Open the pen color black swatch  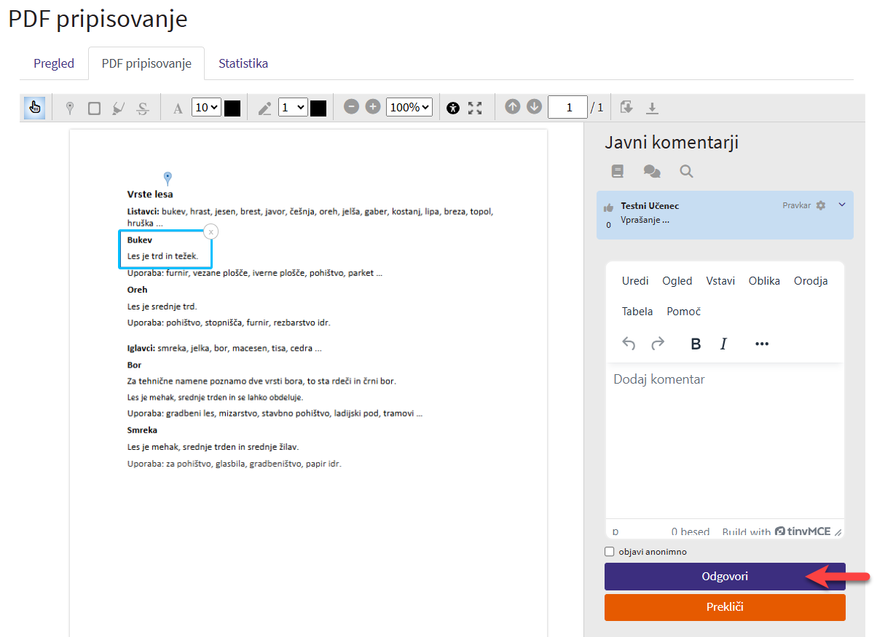point(318,108)
